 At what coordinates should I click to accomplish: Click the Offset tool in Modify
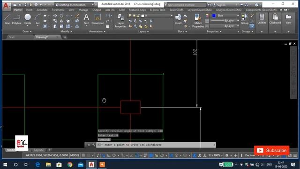(77, 26)
